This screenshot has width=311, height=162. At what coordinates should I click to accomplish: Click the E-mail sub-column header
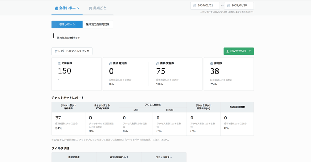point(170,110)
